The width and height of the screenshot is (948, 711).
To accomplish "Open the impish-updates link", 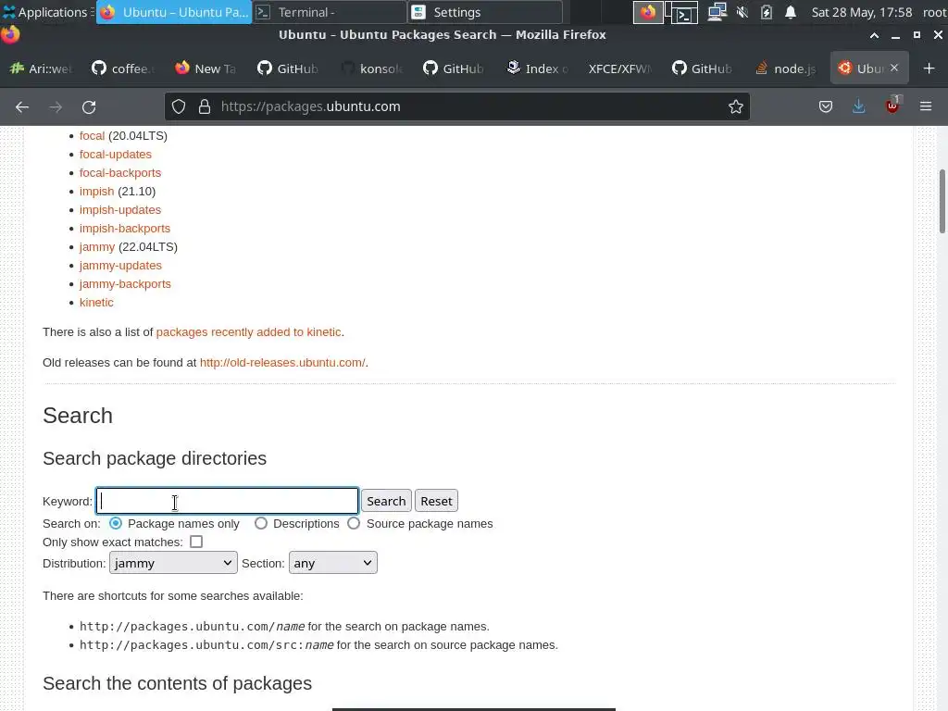I will pos(120,210).
